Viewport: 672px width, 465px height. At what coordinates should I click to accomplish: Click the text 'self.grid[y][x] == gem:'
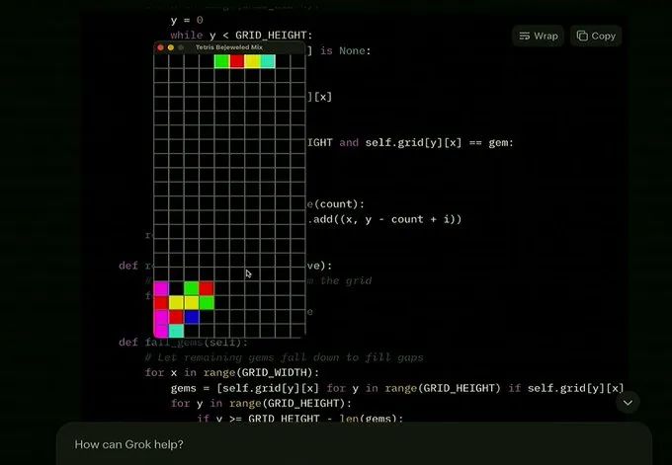click(x=440, y=142)
